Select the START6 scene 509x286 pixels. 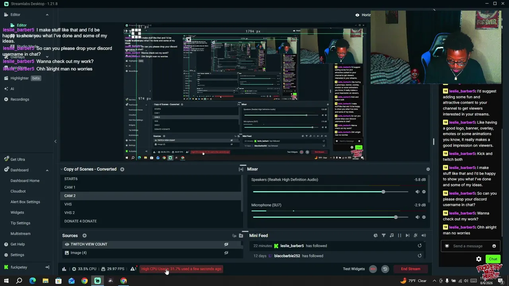(151, 179)
